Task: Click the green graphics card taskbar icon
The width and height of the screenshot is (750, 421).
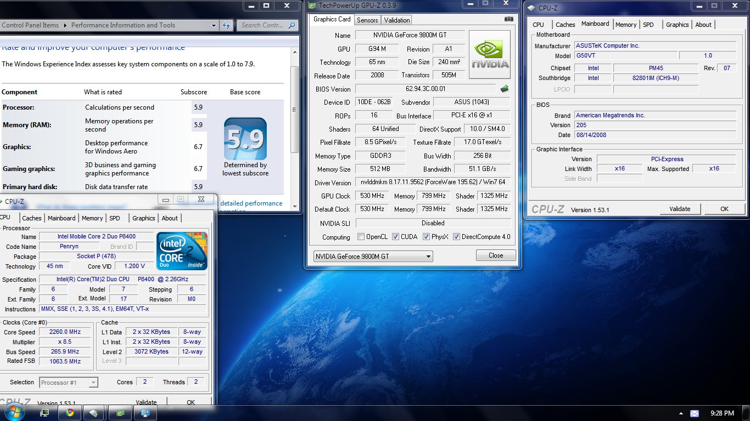Action: (x=119, y=413)
